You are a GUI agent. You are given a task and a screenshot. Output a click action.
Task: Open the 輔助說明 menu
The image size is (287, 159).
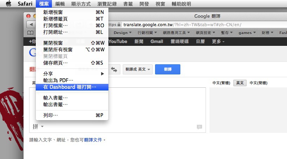(x=181, y=3)
